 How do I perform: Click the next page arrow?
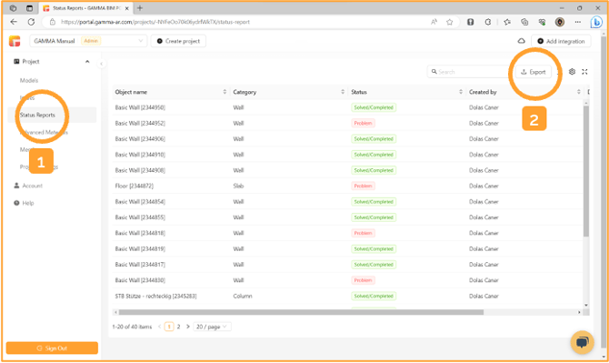(188, 327)
